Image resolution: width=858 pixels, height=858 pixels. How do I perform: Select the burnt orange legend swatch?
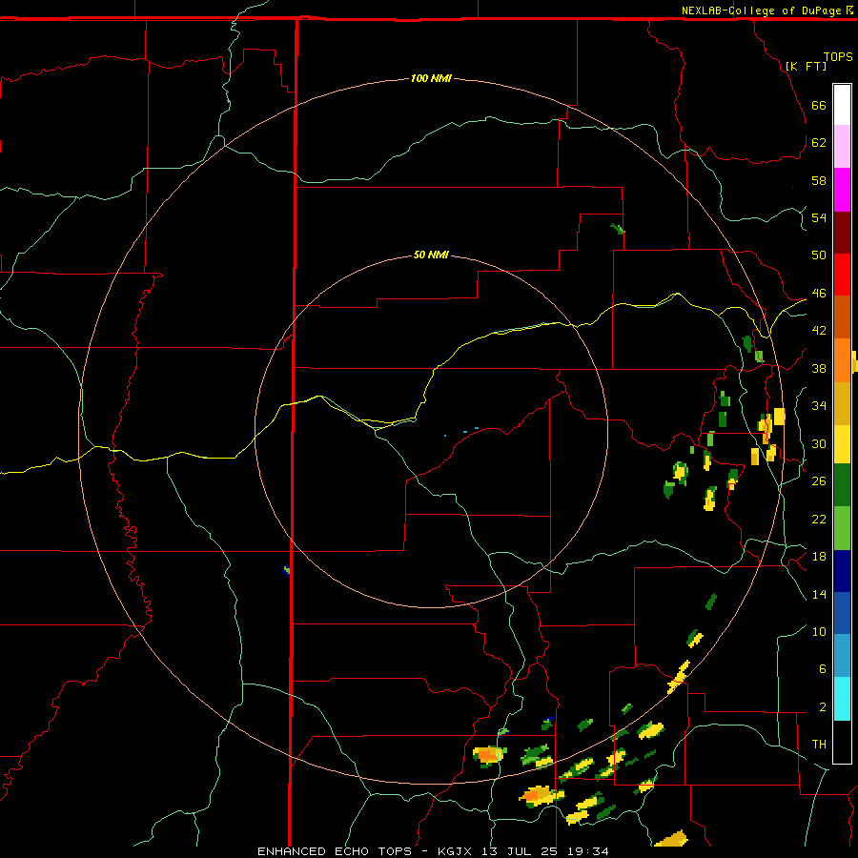(x=842, y=317)
